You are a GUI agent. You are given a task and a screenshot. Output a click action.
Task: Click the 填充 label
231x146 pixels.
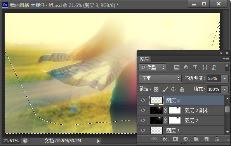point(199,89)
